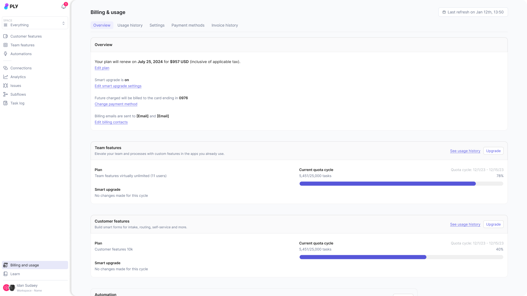This screenshot has width=527, height=296.
Task: Switch to the Usage history tab
Action: point(130,25)
